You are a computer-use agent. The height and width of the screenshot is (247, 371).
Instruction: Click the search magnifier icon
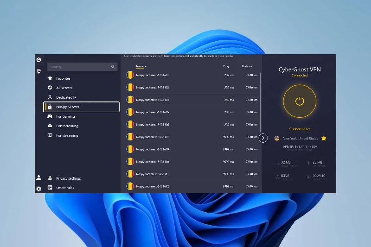pos(113,67)
